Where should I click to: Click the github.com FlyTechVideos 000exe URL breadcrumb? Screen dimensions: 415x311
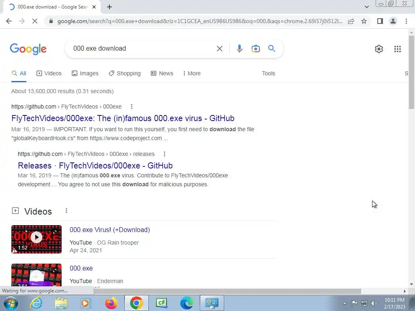coord(66,107)
